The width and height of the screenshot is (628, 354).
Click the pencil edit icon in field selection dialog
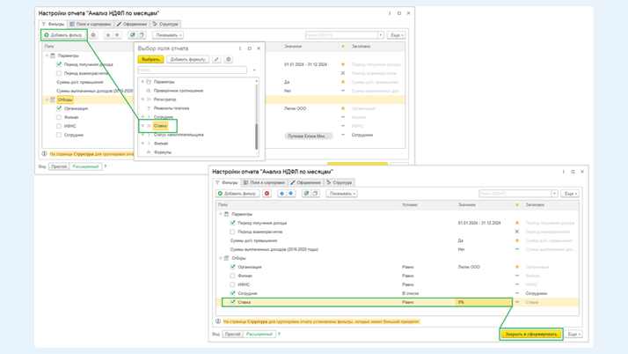click(216, 60)
